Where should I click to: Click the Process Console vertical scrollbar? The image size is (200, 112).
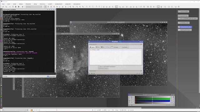tap(55, 41)
